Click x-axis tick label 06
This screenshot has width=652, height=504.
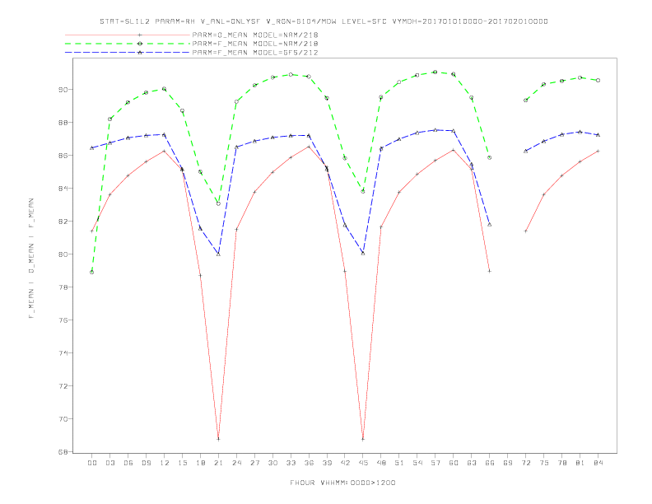pyautogui.click(x=128, y=463)
